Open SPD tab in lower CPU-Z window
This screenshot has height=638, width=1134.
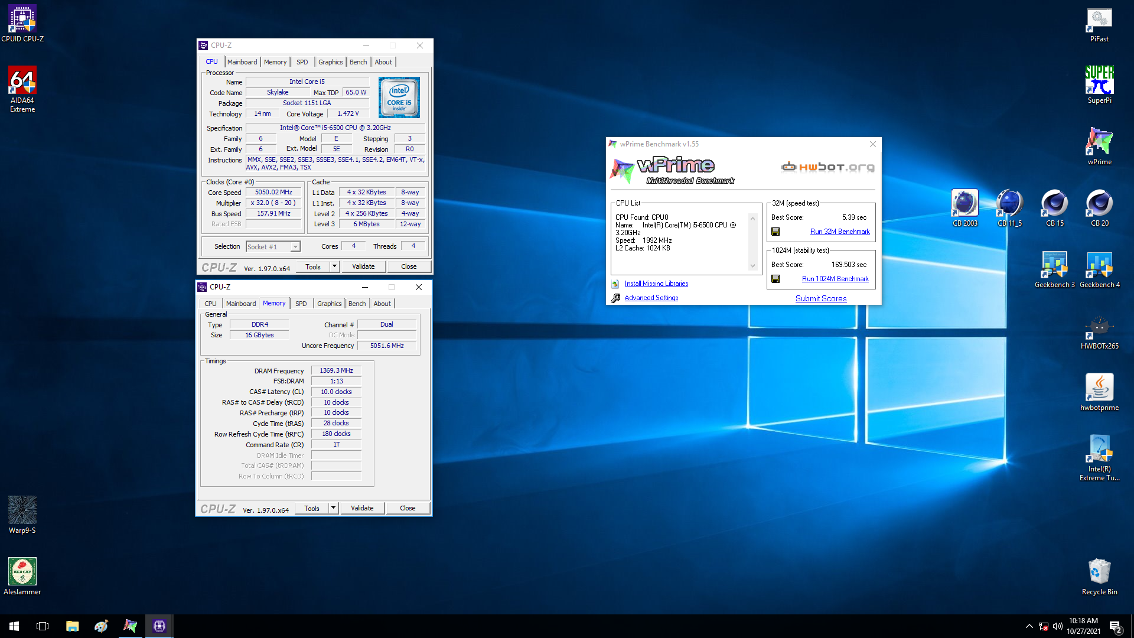pos(301,304)
